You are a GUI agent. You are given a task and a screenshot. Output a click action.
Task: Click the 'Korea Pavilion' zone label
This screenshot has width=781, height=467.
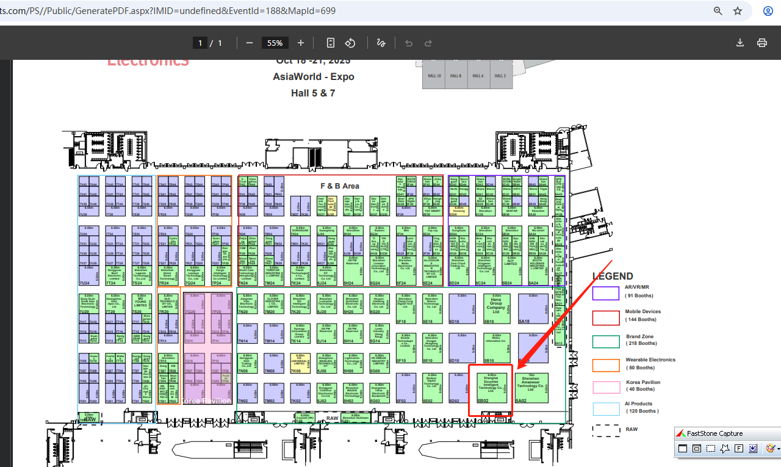206,401
